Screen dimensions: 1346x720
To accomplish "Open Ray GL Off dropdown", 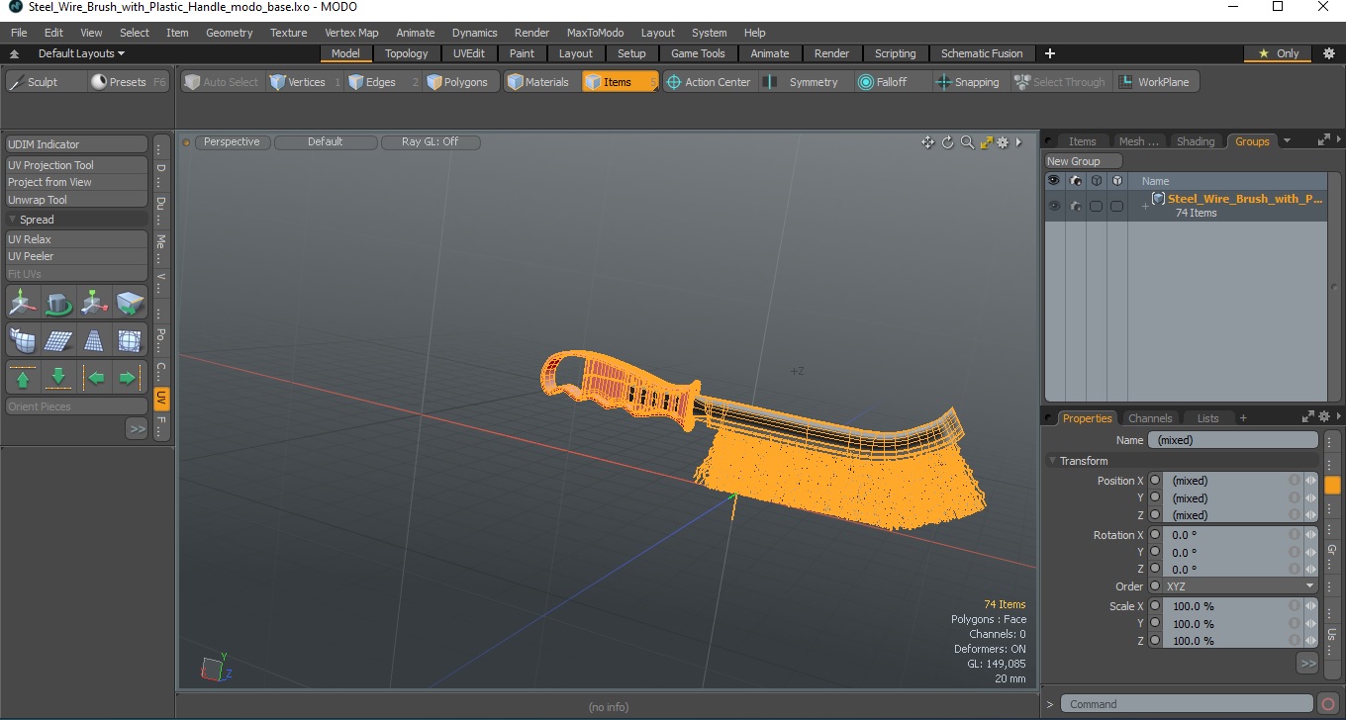I will (x=431, y=142).
